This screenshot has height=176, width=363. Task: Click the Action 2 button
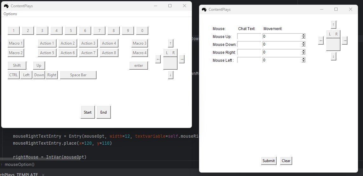(68, 43)
